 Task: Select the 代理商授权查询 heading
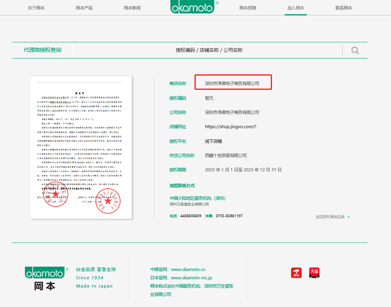(42, 50)
